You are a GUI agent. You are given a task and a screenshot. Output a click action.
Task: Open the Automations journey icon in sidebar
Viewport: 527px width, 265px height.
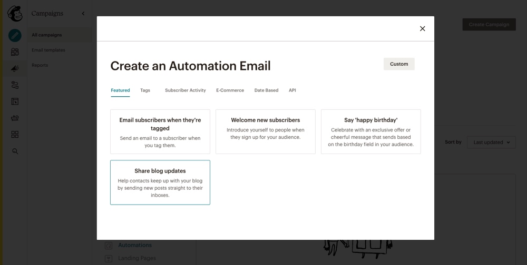(x=15, y=85)
